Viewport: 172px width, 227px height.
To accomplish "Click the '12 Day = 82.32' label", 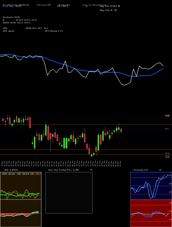I will tap(13, 6).
